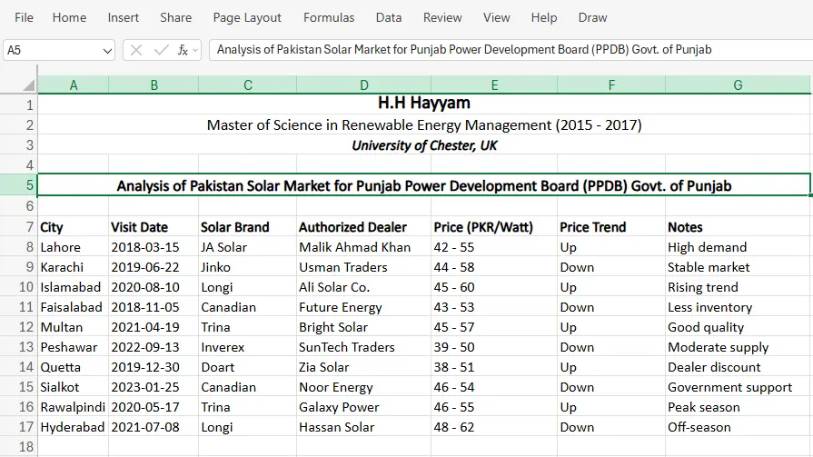Viewport: 813px width, 457px height.
Task: Select the 'JA Solar' brand cell
Action: coord(247,247)
